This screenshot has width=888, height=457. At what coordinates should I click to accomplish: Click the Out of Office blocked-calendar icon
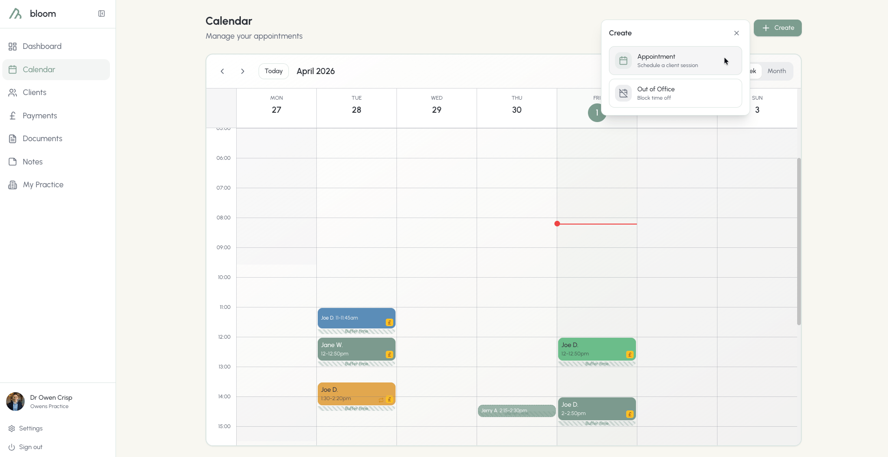tap(623, 93)
